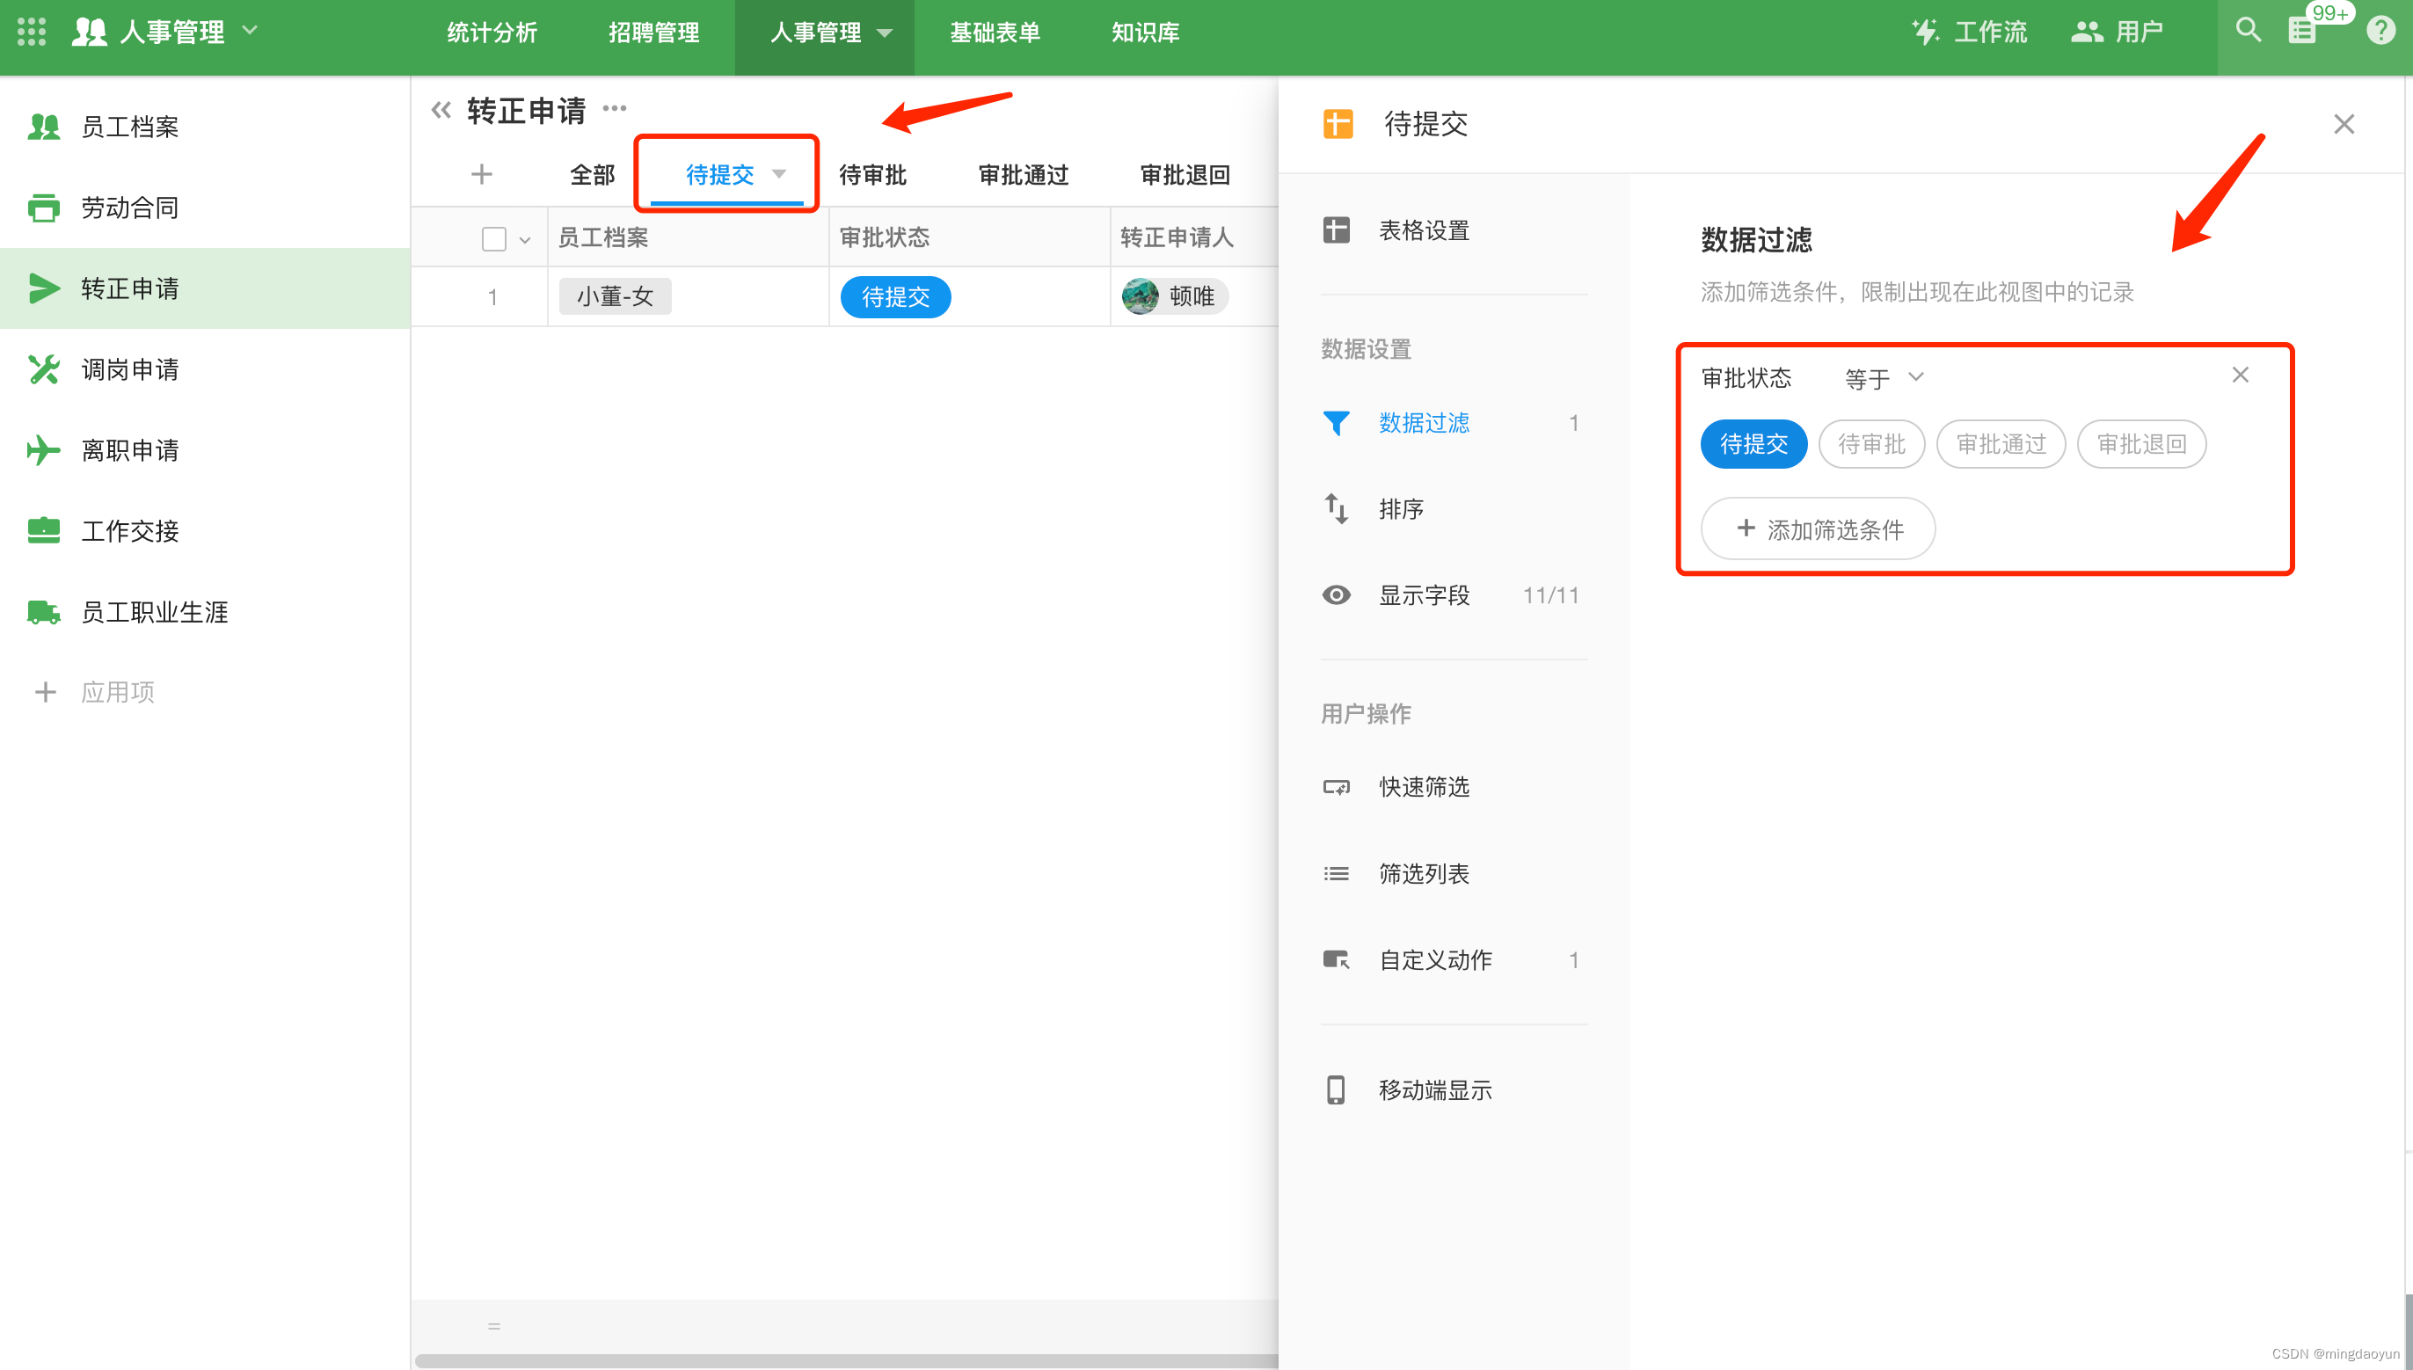This screenshot has width=2413, height=1370.
Task: Open the 排序 sort settings
Action: click(x=1401, y=509)
